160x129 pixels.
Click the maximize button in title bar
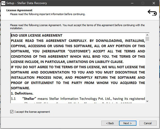[143, 3]
